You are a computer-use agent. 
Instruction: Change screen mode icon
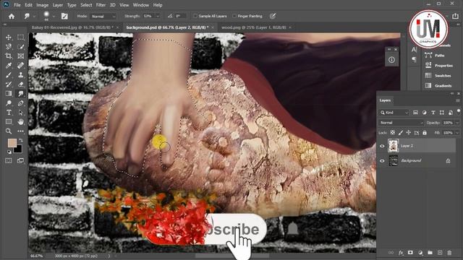tap(21, 160)
